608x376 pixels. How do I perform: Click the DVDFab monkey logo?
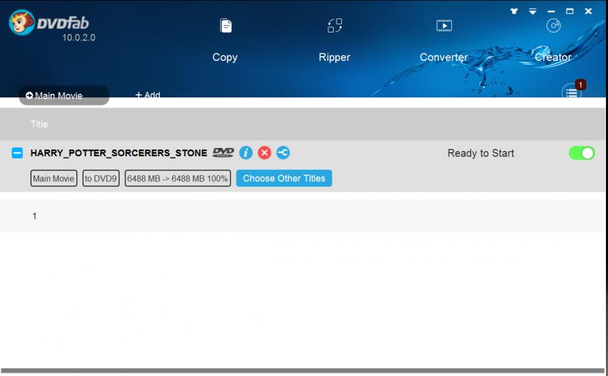point(22,22)
